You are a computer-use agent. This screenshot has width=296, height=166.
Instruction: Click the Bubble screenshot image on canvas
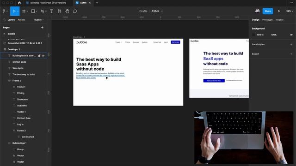pos(219,68)
